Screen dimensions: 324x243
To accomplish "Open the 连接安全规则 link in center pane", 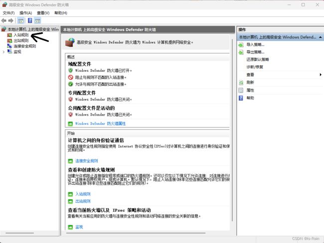I will click(x=87, y=161).
